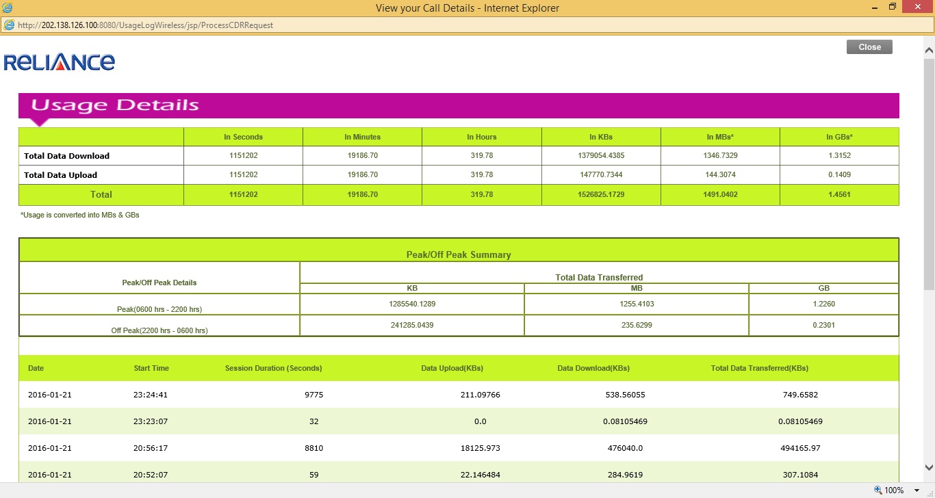Image resolution: width=935 pixels, height=498 pixels.
Task: Click the Data Download(KBs) column header
Action: tap(593, 368)
